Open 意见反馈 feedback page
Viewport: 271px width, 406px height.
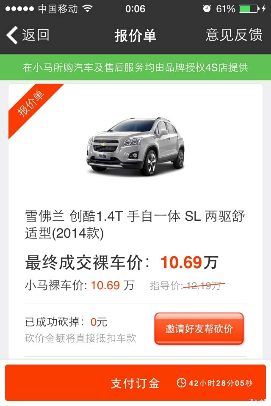pos(234,35)
